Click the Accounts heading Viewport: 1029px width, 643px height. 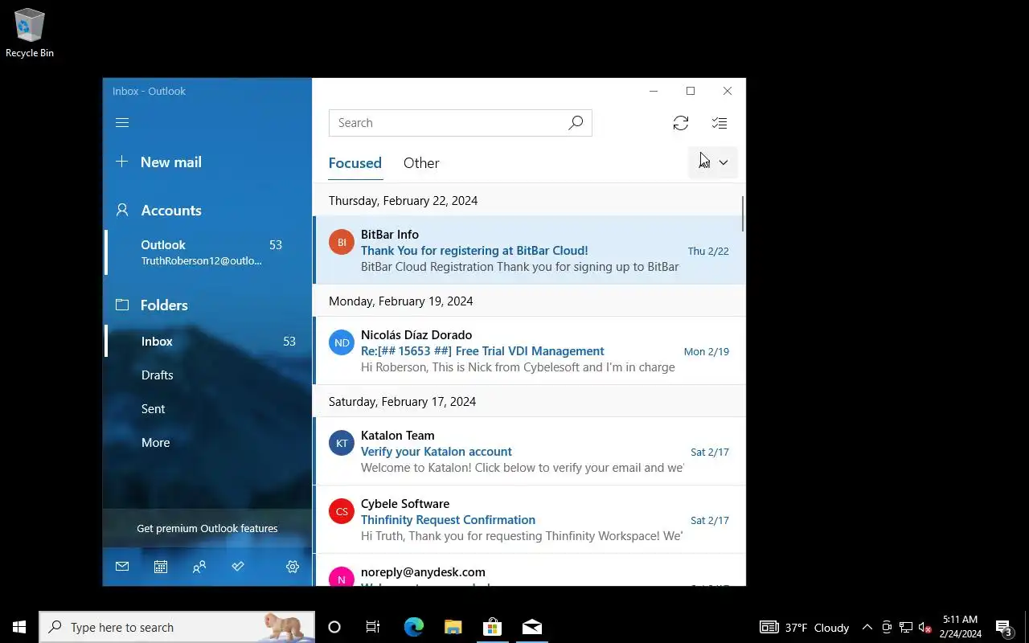click(x=171, y=210)
